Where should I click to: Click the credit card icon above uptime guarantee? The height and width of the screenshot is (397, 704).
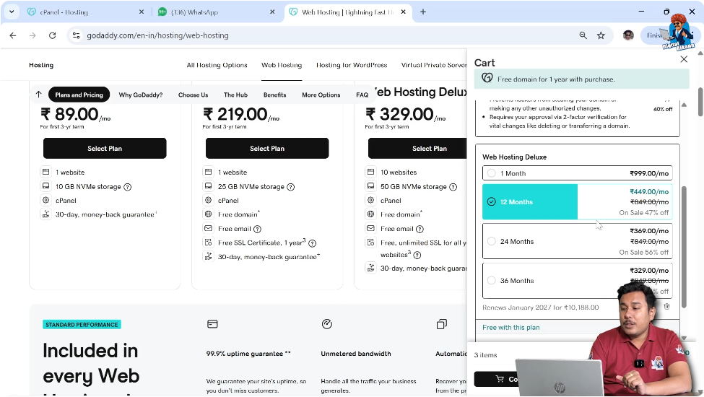pyautogui.click(x=212, y=324)
